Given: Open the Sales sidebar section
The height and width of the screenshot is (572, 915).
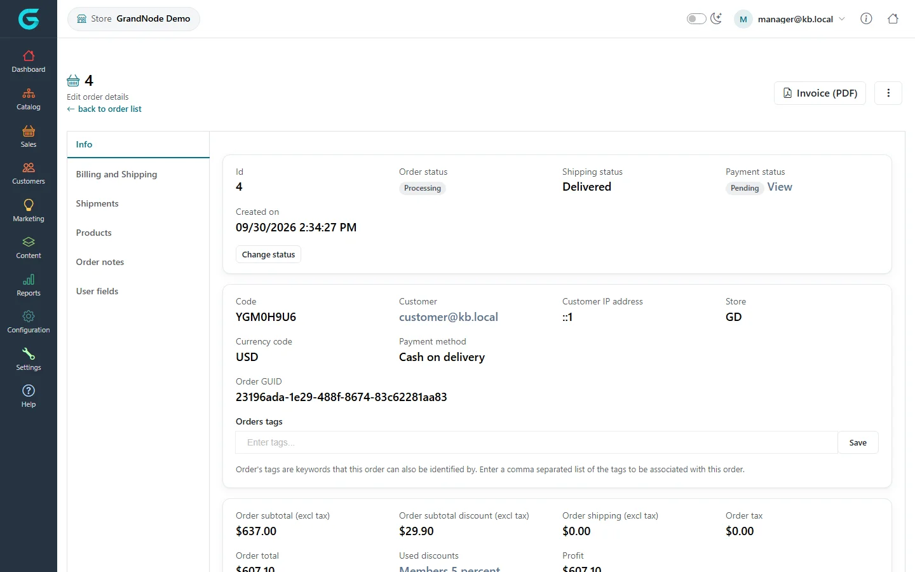Looking at the screenshot, I should 29,137.
